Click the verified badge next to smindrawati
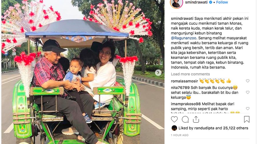Viewport: 257px width, 144px height. (x=211, y=2)
